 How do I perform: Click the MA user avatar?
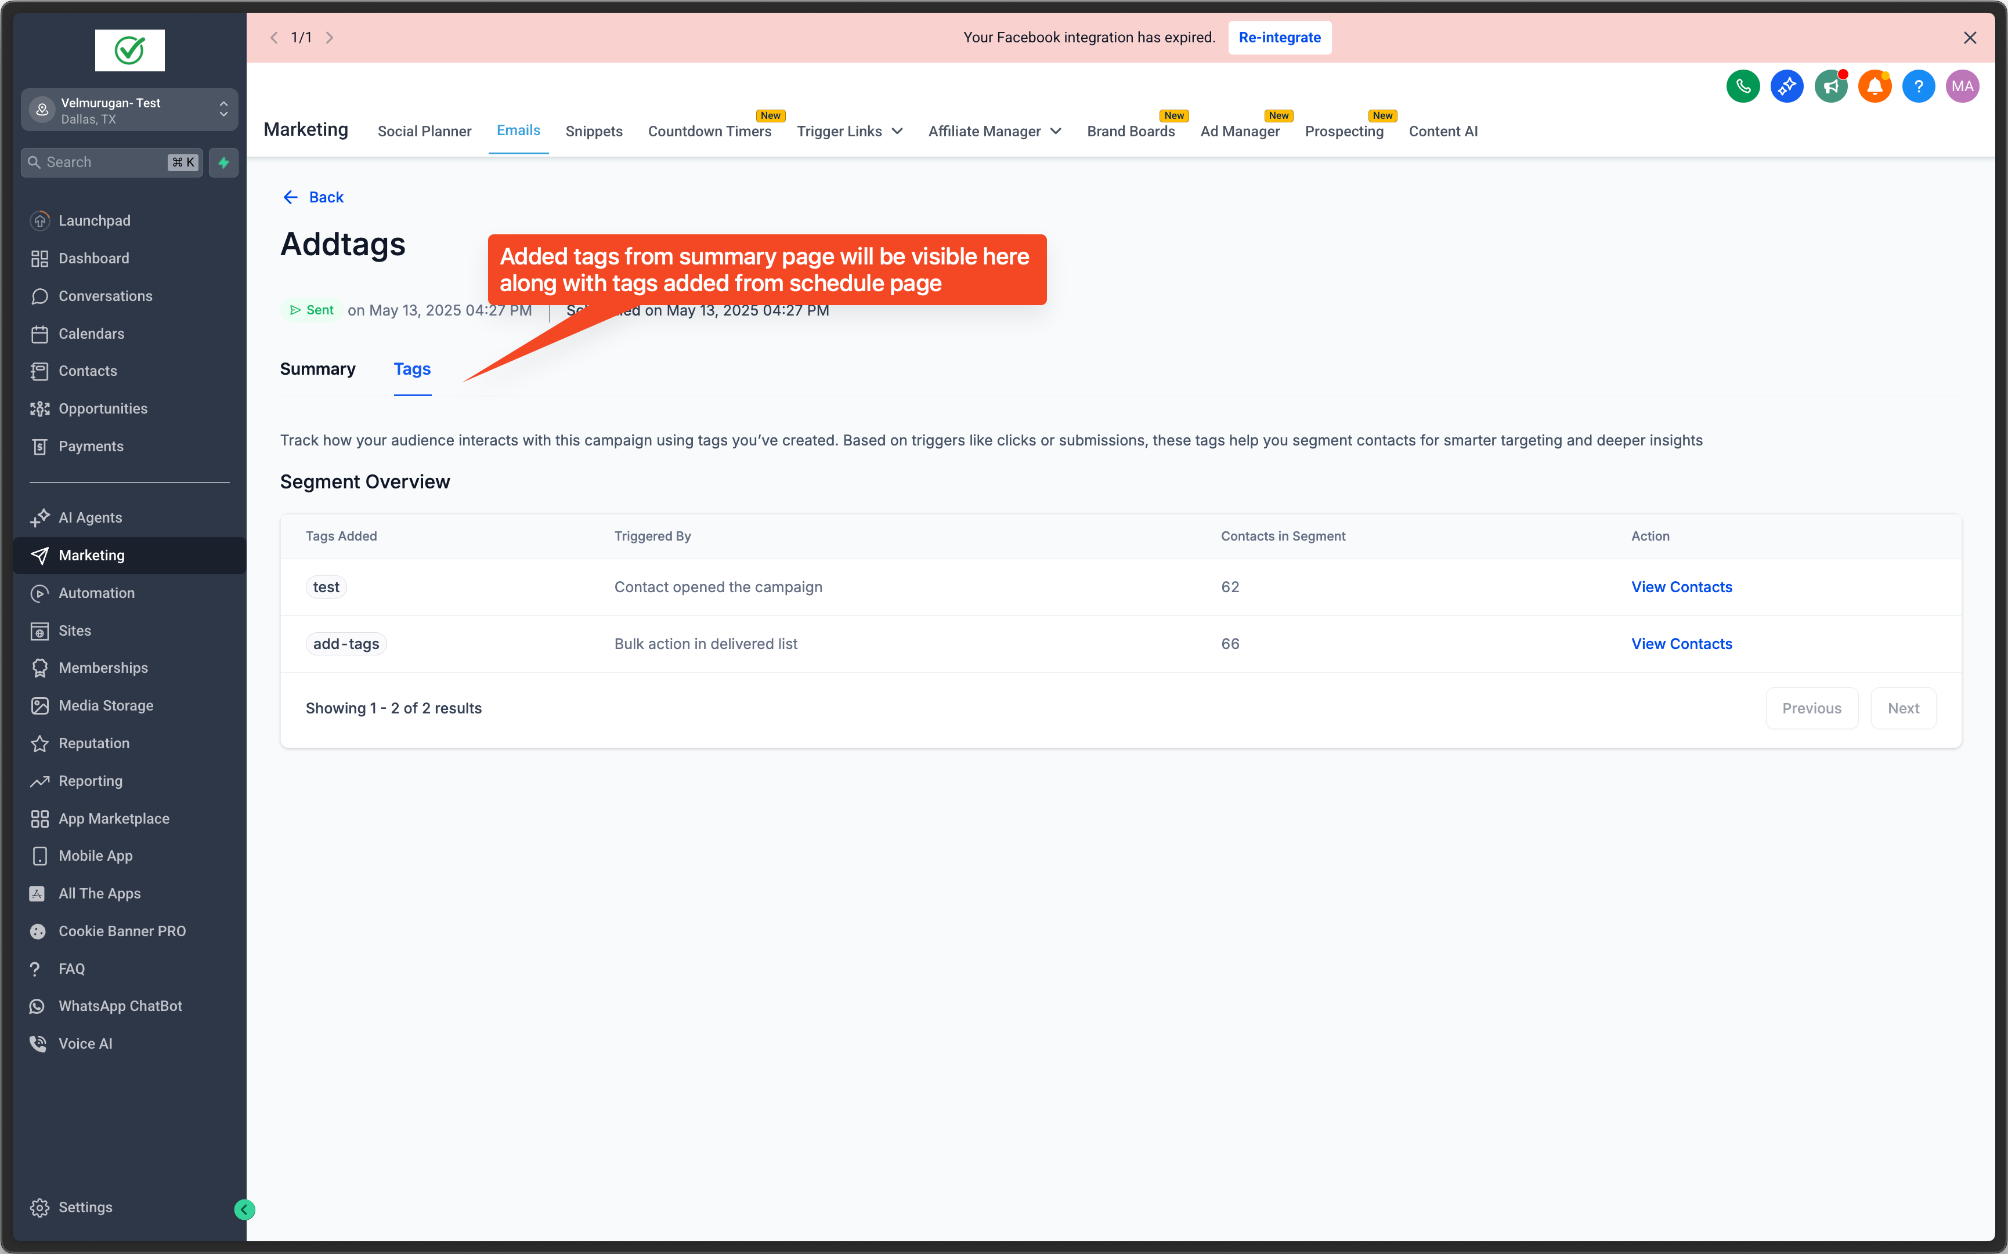pos(1962,86)
